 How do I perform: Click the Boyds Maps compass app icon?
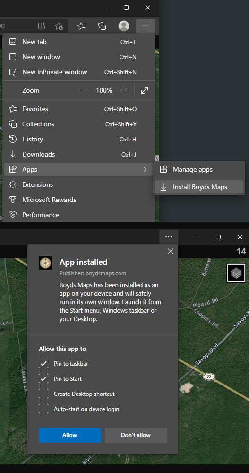(x=45, y=263)
